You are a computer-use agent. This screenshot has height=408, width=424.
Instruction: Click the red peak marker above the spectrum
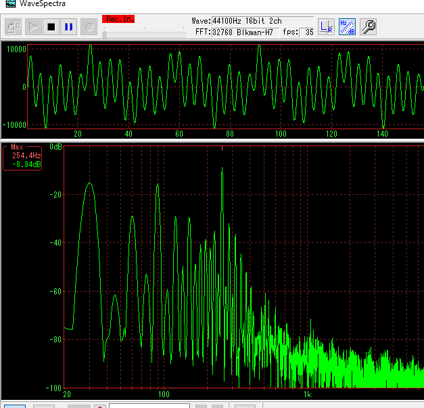pos(222,148)
